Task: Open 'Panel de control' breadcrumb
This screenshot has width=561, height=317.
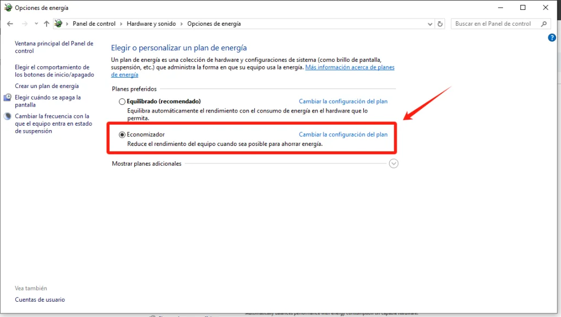Action: pyautogui.click(x=94, y=24)
